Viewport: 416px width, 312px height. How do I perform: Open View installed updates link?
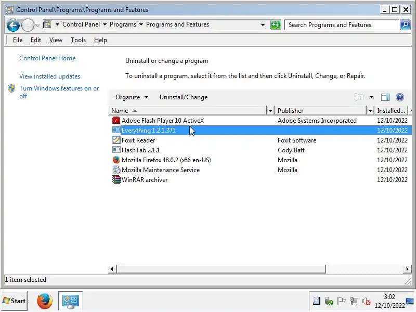tap(49, 76)
